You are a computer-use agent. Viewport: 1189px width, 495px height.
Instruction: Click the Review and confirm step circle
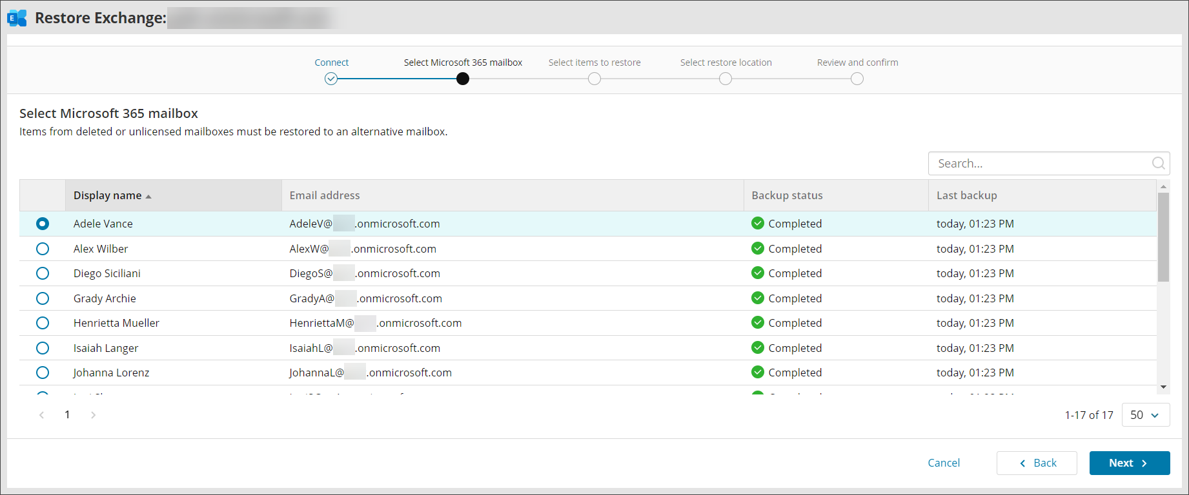click(857, 79)
